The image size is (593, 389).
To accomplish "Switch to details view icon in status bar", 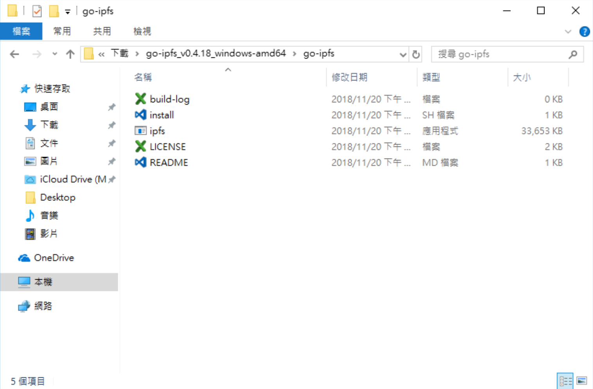I will (x=565, y=381).
